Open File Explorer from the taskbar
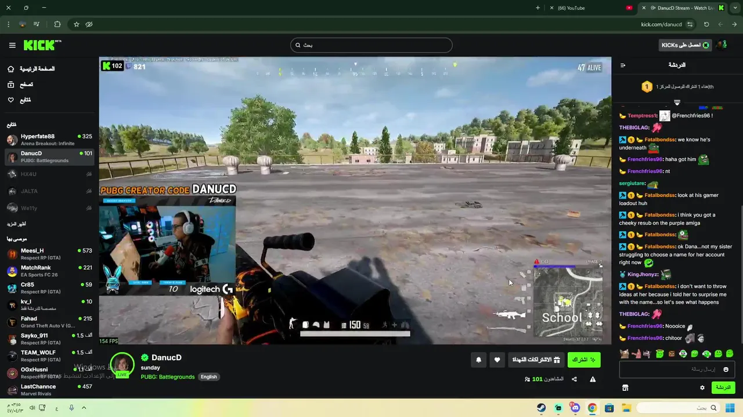 point(626,408)
